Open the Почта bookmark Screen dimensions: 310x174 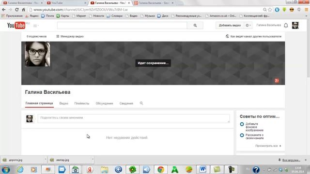(47, 16)
